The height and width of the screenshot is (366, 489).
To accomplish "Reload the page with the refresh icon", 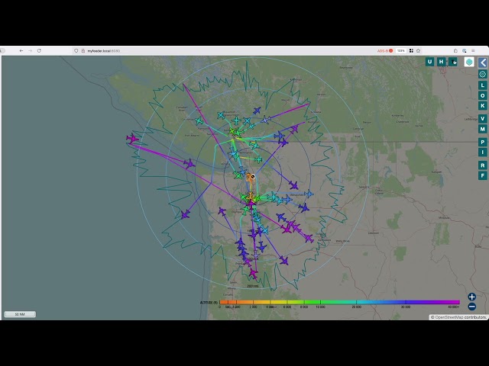I will point(39,51).
